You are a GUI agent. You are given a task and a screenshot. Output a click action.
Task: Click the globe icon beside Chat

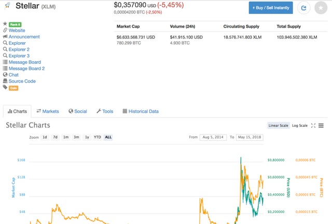tap(5, 75)
